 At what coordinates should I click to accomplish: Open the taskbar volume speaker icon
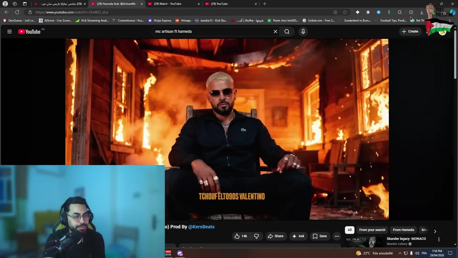point(417,253)
